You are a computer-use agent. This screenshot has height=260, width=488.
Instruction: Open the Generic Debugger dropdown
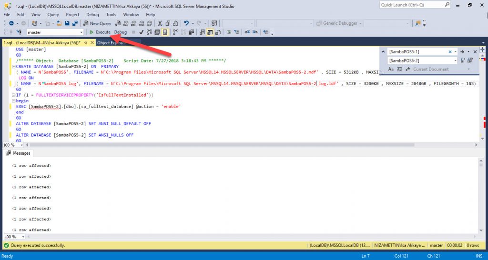click(360, 23)
